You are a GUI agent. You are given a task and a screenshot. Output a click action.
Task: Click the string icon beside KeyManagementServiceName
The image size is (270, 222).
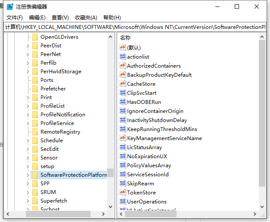coord(123,138)
